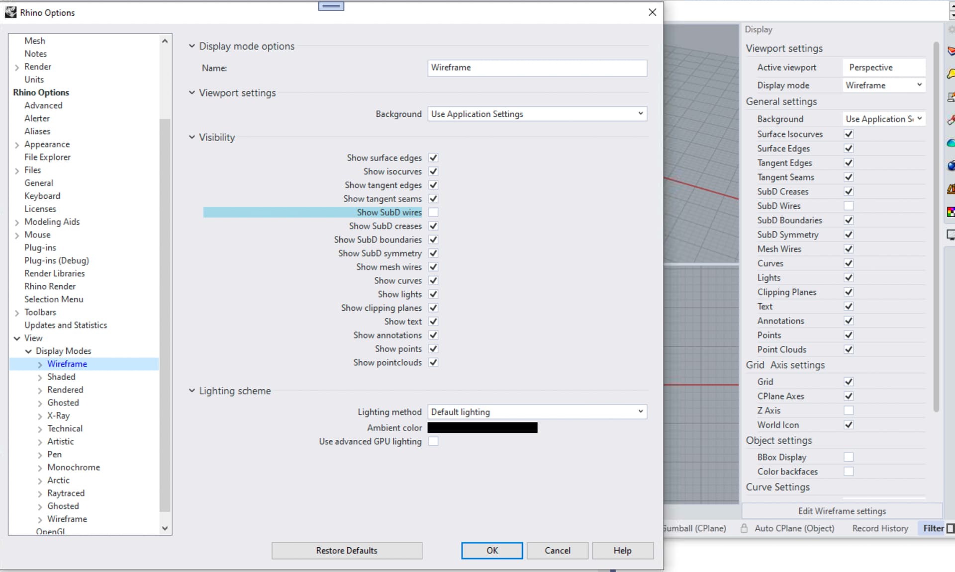Viewport: 955px width, 572px height.
Task: Enable the Z Axis checkbox
Action: 849,410
